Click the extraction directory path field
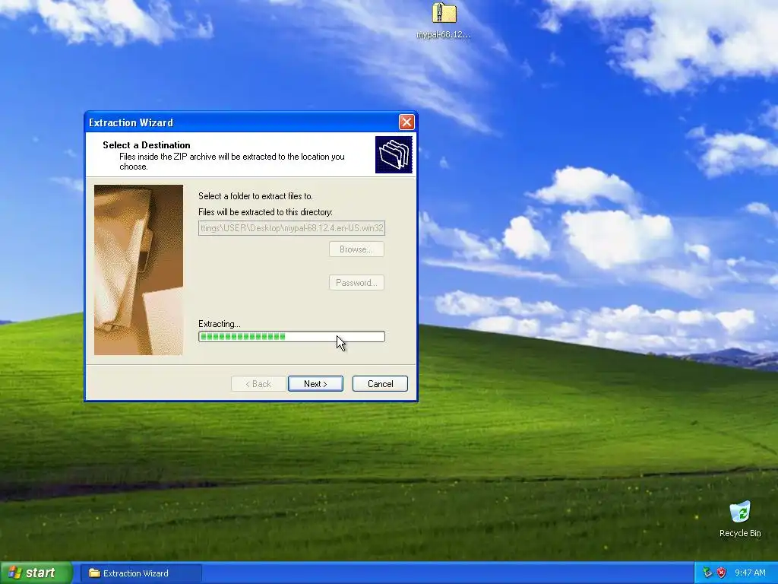The image size is (778, 584). click(292, 228)
